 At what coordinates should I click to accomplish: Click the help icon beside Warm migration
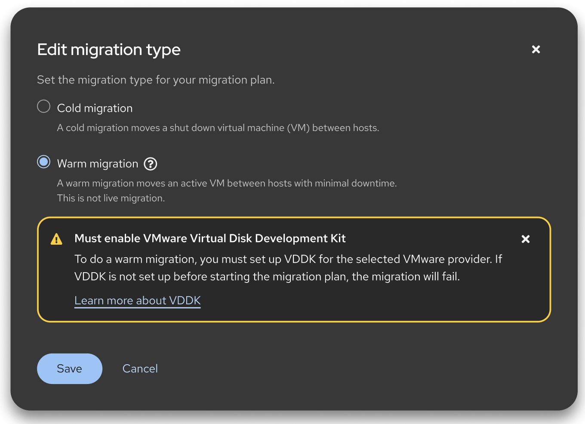(150, 164)
